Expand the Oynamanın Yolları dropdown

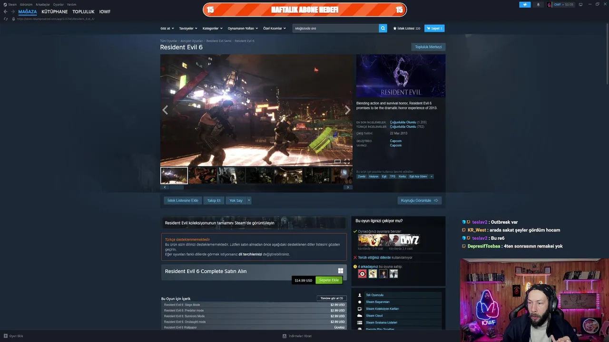[243, 28]
